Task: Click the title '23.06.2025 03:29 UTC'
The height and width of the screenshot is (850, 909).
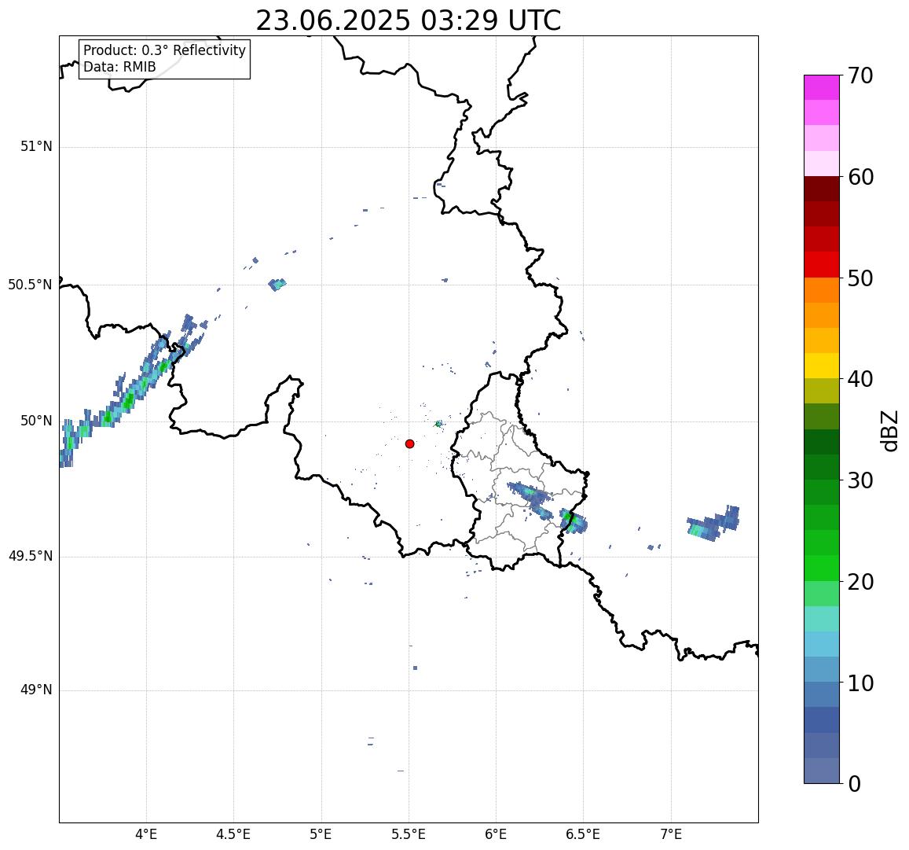Action: [x=408, y=21]
